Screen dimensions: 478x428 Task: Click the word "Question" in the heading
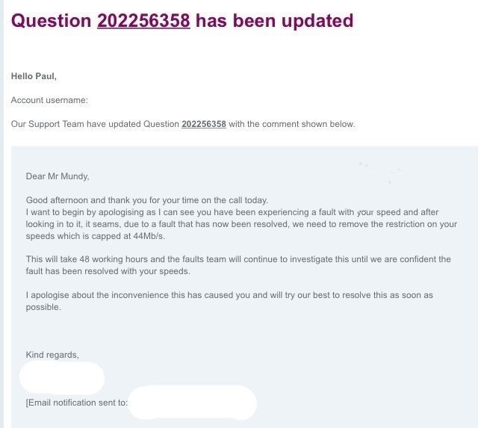(x=51, y=20)
